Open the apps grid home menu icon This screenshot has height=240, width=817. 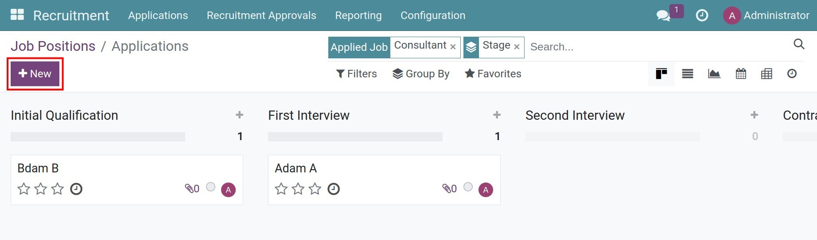point(17,15)
